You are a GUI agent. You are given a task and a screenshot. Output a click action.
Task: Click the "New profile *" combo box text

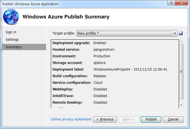[x=88, y=33]
